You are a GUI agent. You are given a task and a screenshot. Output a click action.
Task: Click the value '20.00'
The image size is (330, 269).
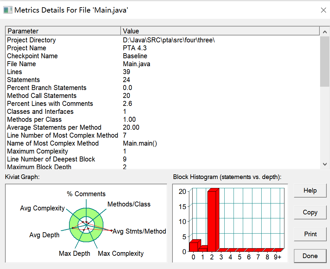tap(131, 127)
